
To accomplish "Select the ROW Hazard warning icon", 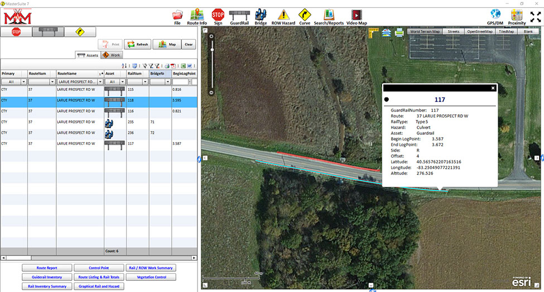I will pyautogui.click(x=284, y=14).
